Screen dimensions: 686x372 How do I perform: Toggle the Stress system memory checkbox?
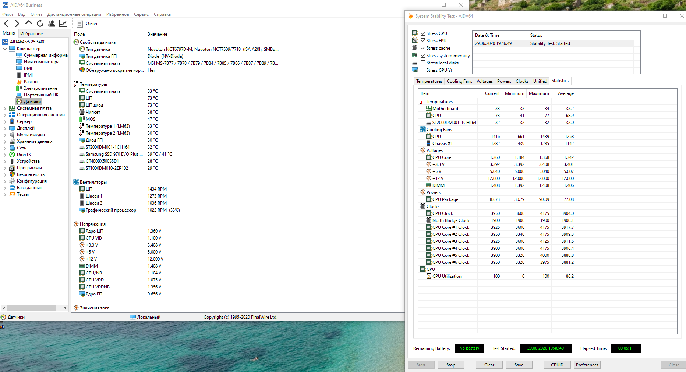pos(423,56)
